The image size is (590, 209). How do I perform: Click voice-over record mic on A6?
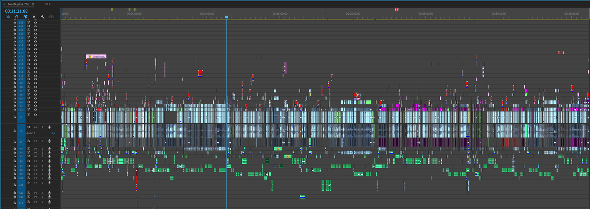pos(50,161)
